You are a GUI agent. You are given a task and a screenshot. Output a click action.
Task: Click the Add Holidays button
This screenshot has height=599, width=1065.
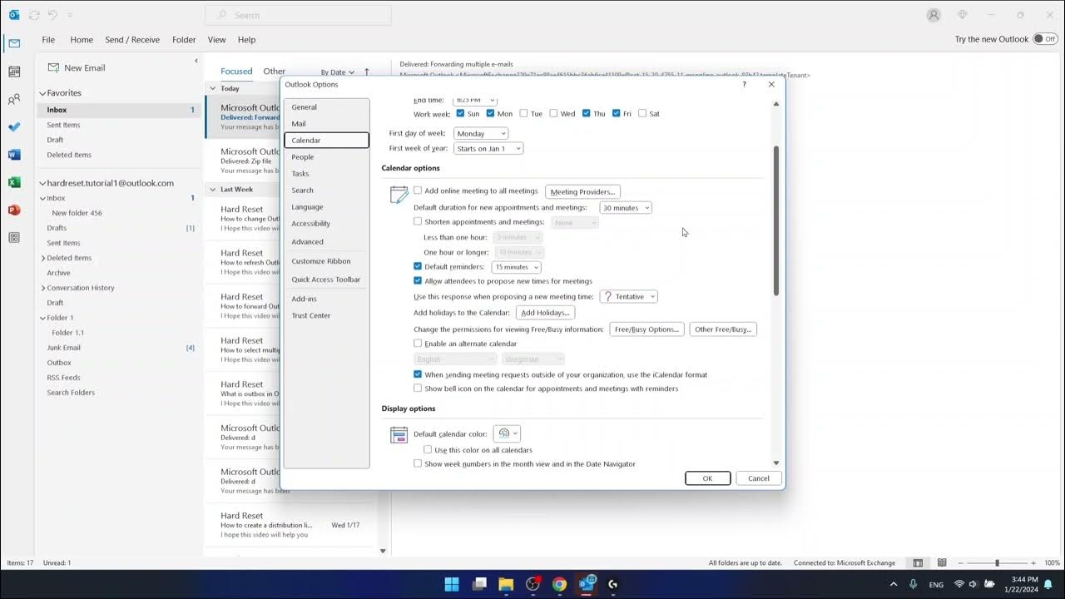545,312
